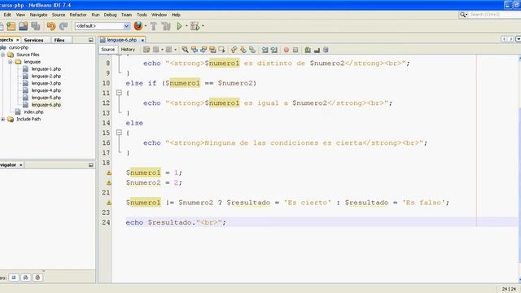
Task: Open the Debug menu
Action: click(x=111, y=15)
